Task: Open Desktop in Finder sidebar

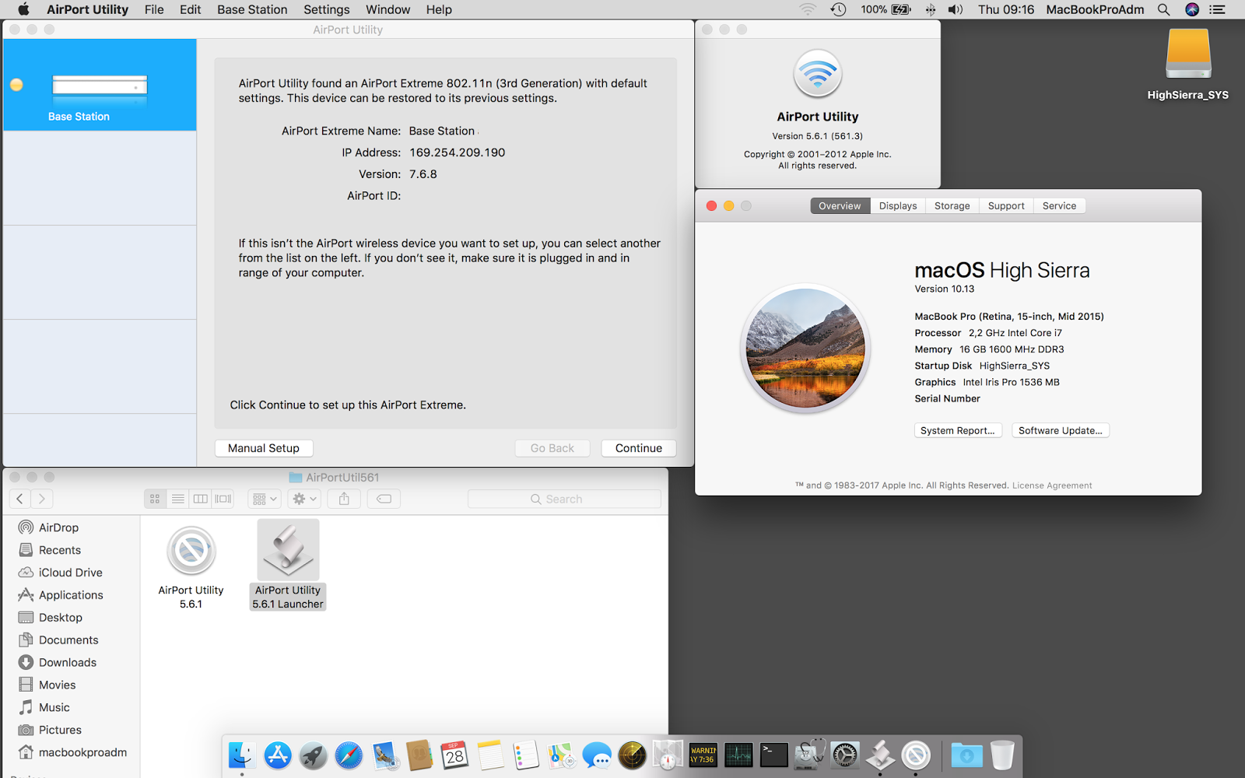Action: (60, 618)
